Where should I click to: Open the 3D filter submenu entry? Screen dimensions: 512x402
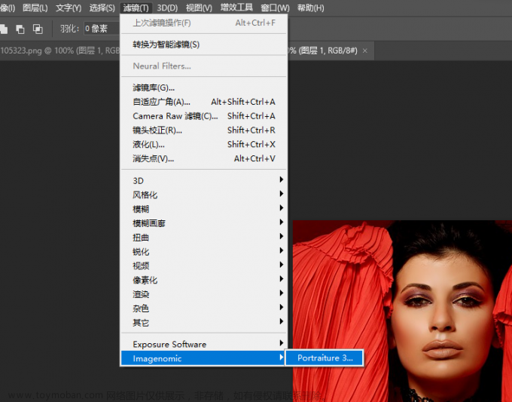204,180
